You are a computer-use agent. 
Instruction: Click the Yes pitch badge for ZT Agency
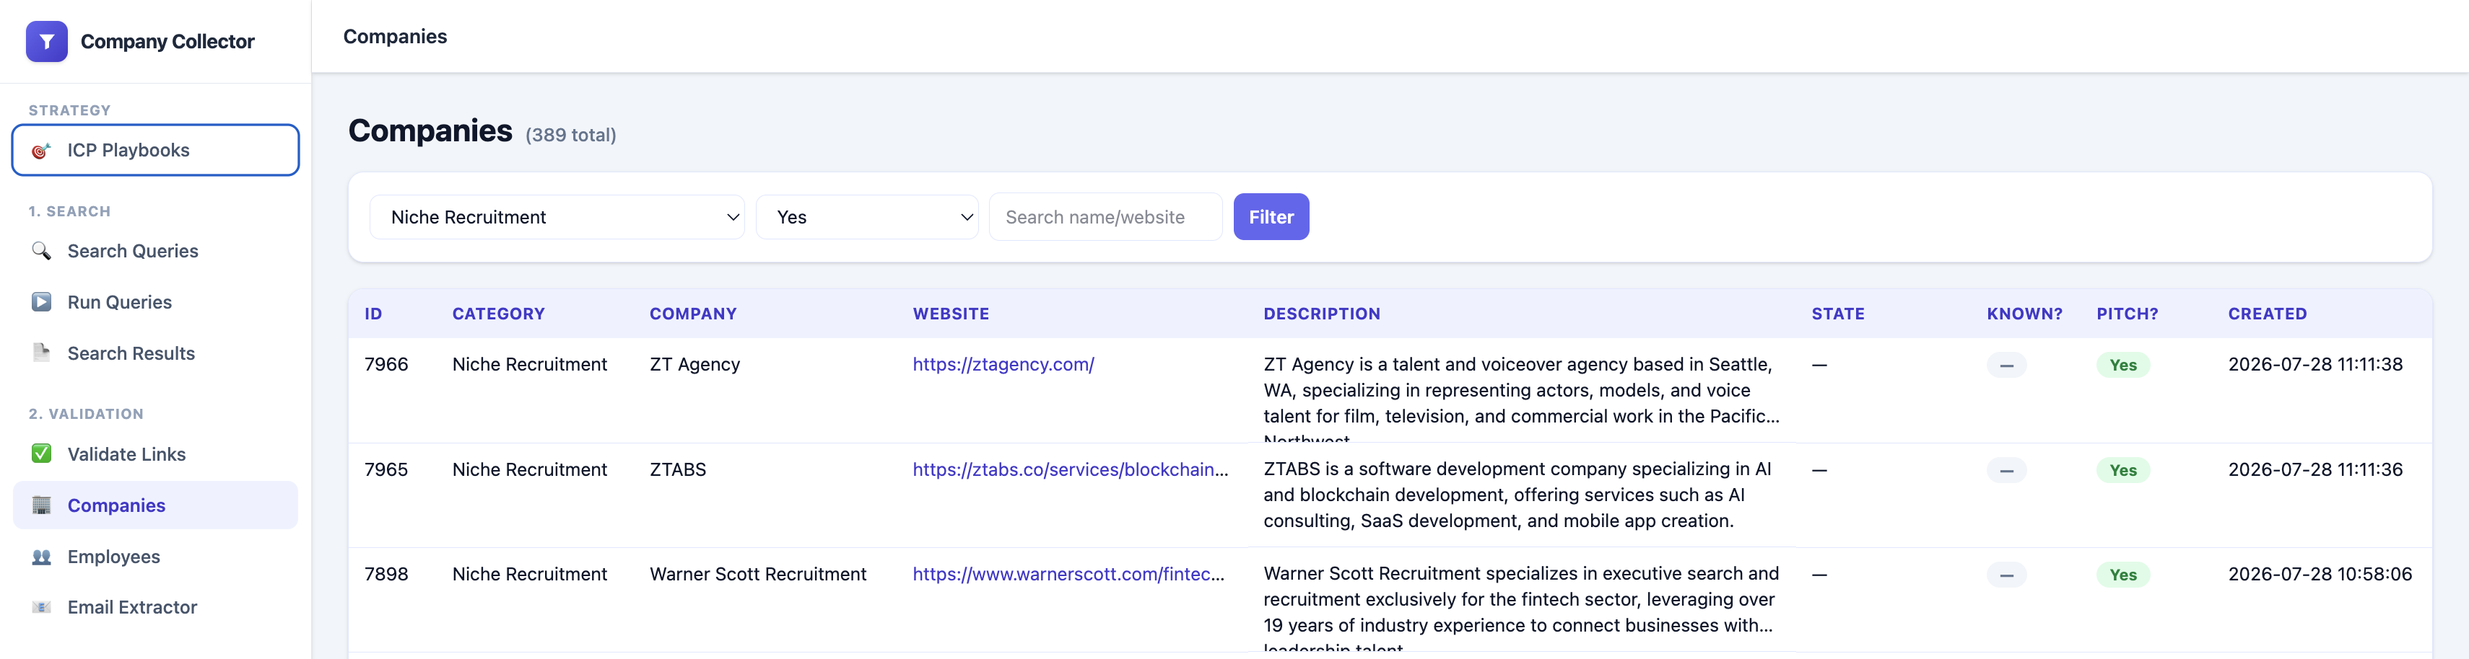point(2123,365)
